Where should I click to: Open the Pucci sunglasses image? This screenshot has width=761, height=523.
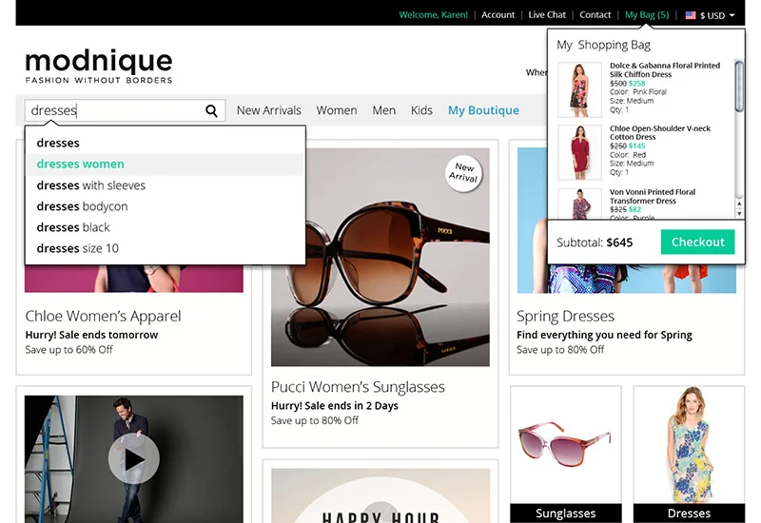point(380,257)
